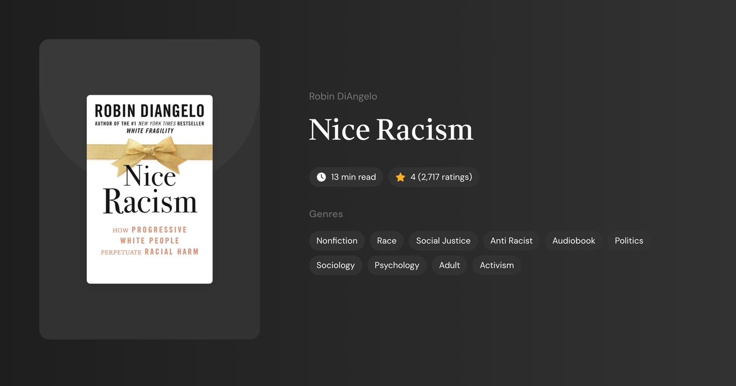Click the Anti Racist genre tag

[511, 241]
